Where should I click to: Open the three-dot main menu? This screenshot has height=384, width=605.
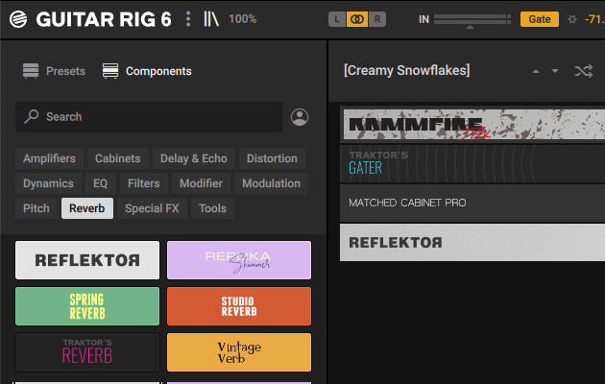tap(188, 19)
